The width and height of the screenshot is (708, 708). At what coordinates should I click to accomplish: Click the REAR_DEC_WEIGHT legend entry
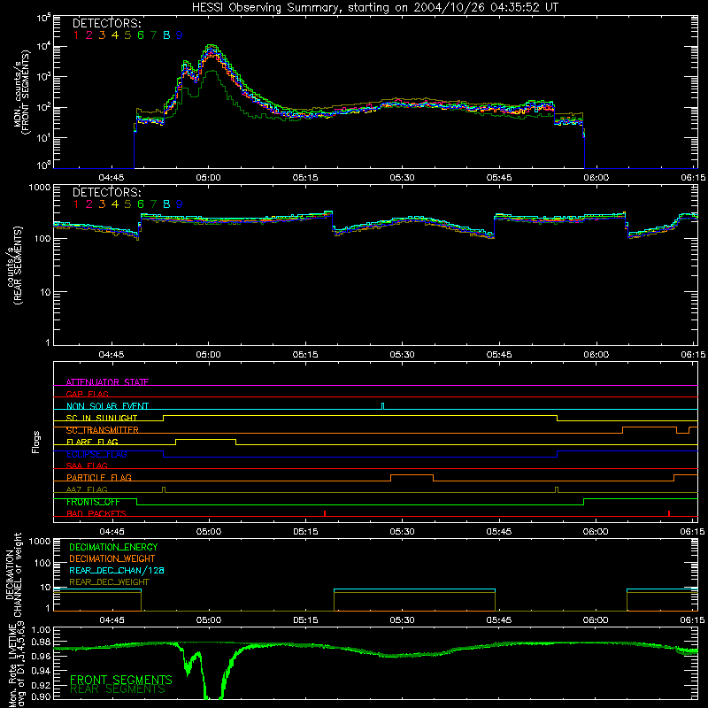pyautogui.click(x=109, y=582)
